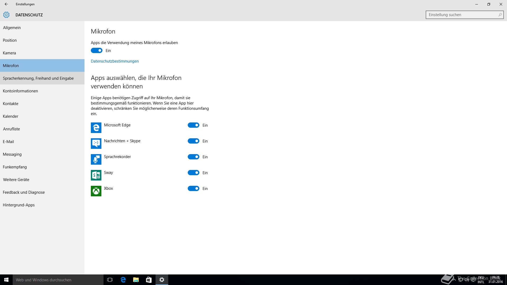Launch Edge from the taskbar
This screenshot has width=507, height=285.
(x=123, y=280)
